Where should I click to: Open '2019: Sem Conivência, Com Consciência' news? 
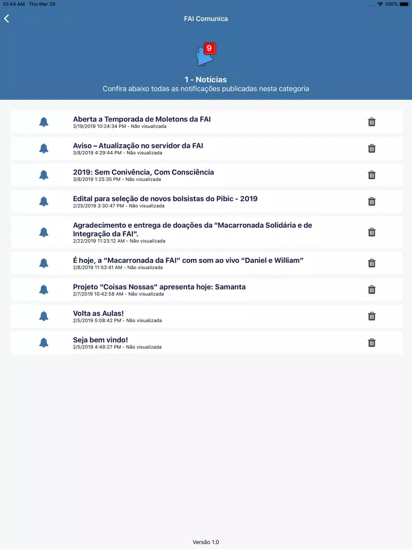click(143, 173)
